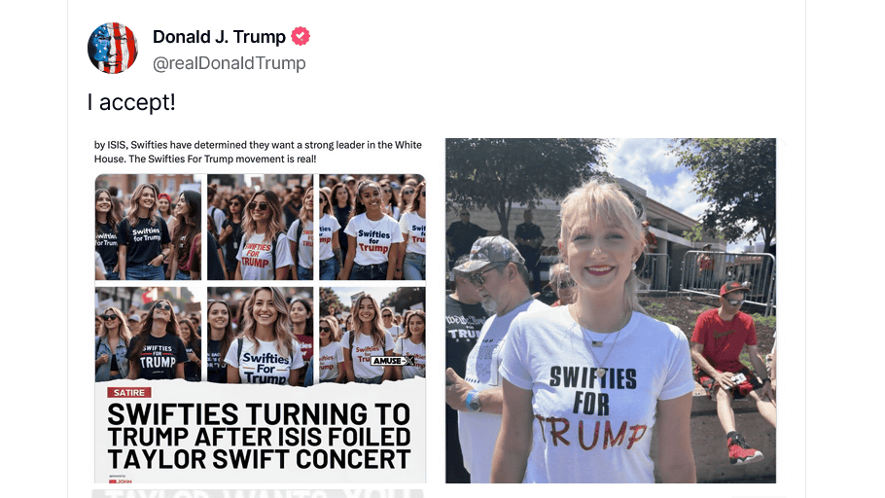
Task: Open the Donald J. Trump profile name
Action: [x=219, y=37]
